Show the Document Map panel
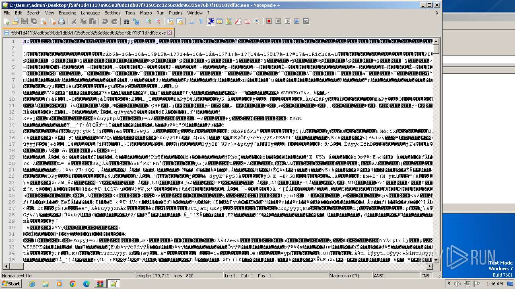 point(229,21)
